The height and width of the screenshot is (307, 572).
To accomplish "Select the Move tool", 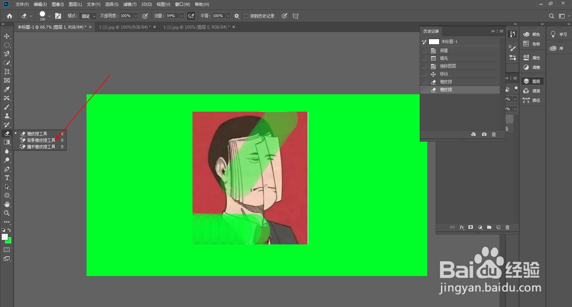I will 7,36.
